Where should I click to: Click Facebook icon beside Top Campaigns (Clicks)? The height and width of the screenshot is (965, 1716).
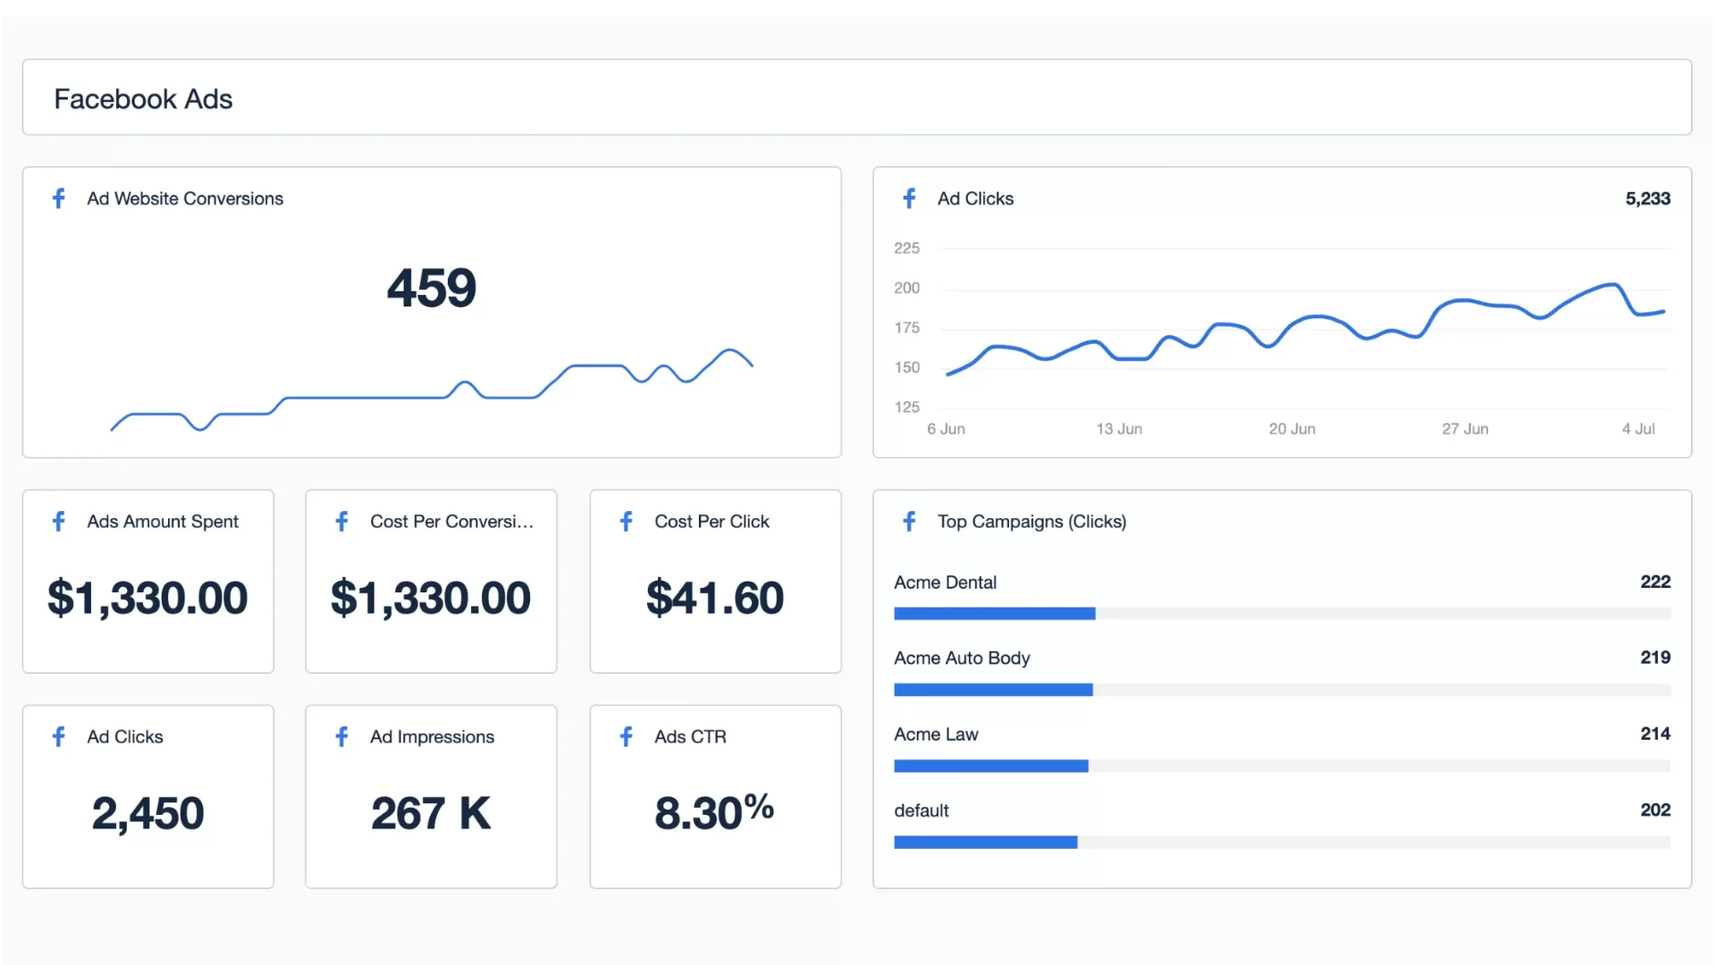pos(909,521)
